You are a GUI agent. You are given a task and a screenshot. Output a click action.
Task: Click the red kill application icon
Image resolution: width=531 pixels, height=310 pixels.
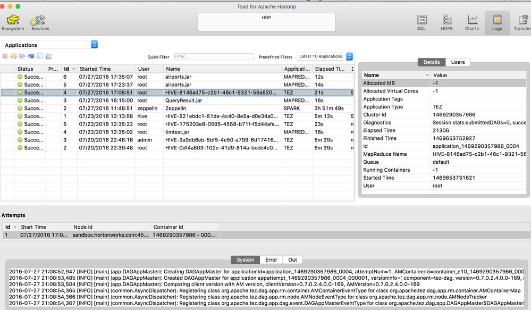[x=5, y=56]
